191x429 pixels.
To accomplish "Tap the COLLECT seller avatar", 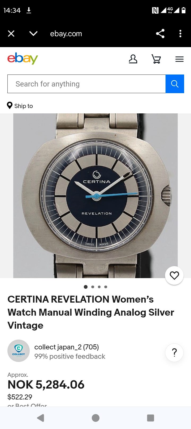I will pyautogui.click(x=19, y=351).
